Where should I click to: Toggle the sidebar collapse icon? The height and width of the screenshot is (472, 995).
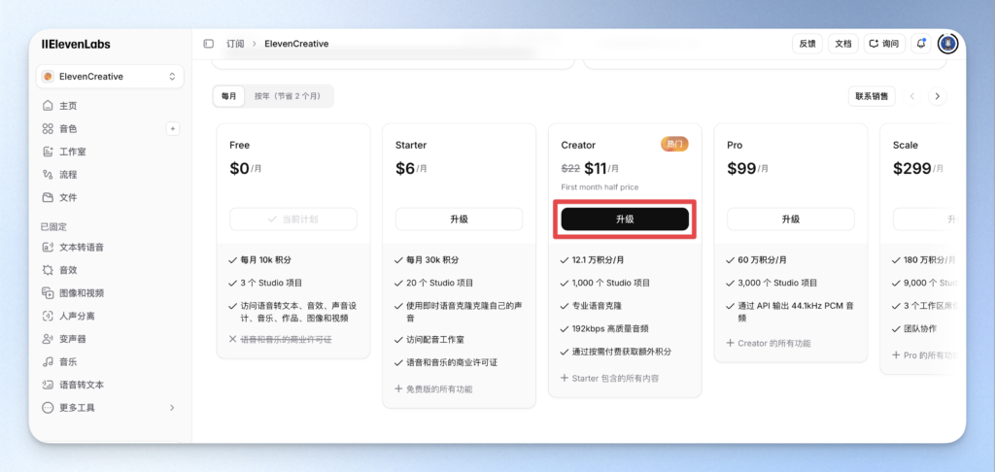209,44
